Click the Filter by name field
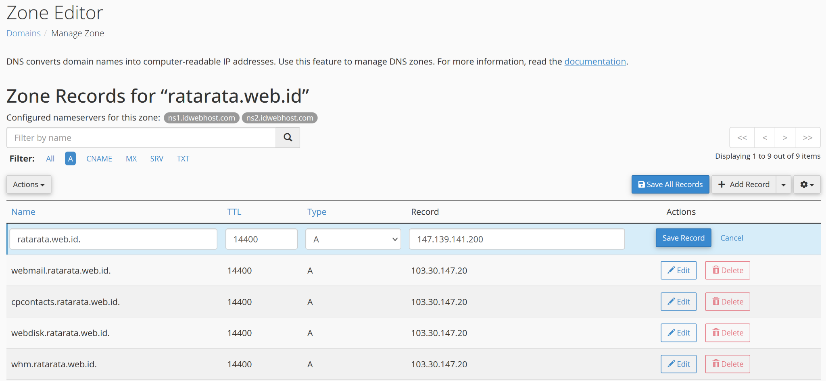 [x=142, y=138]
